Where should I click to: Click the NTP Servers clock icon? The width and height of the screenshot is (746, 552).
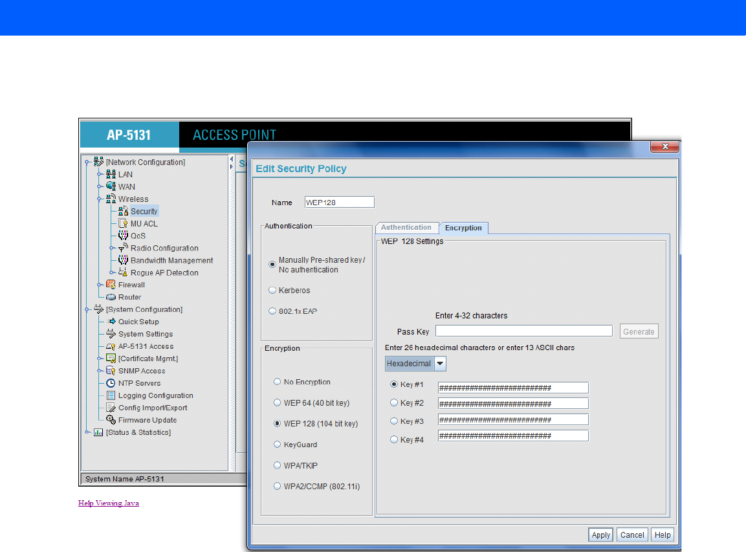[x=111, y=383]
